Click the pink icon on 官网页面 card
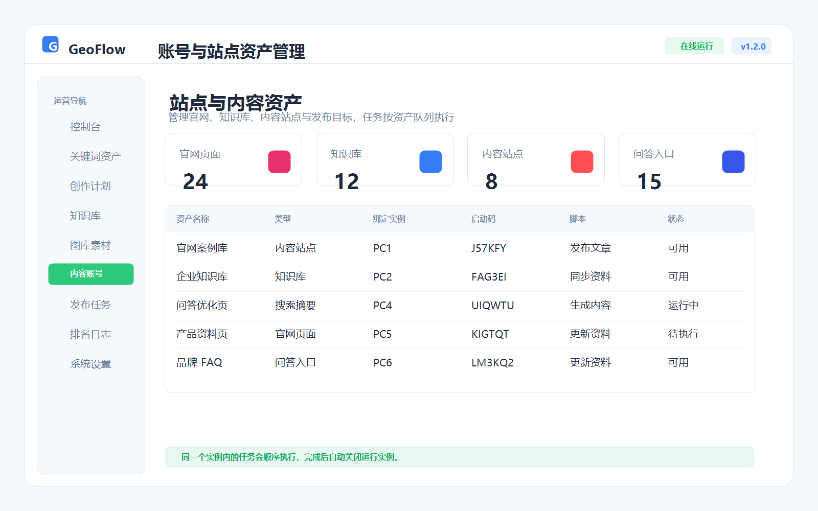Viewport: 818px width, 511px height. [279, 161]
